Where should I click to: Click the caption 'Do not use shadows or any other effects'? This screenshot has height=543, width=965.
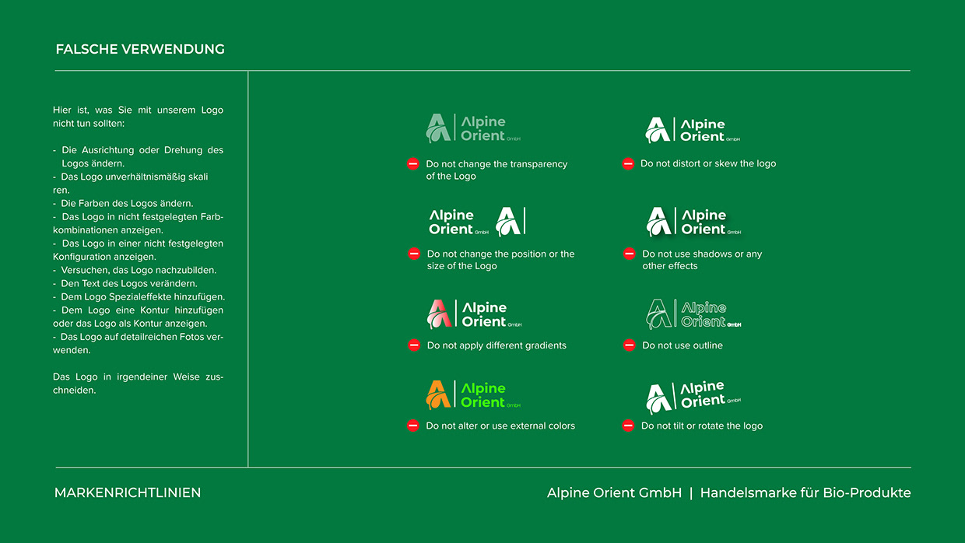pyautogui.click(x=702, y=260)
